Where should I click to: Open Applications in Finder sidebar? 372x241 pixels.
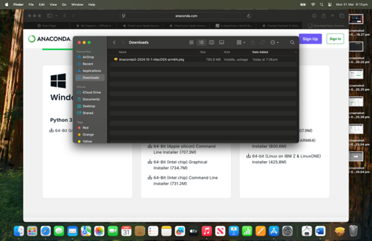(x=91, y=71)
